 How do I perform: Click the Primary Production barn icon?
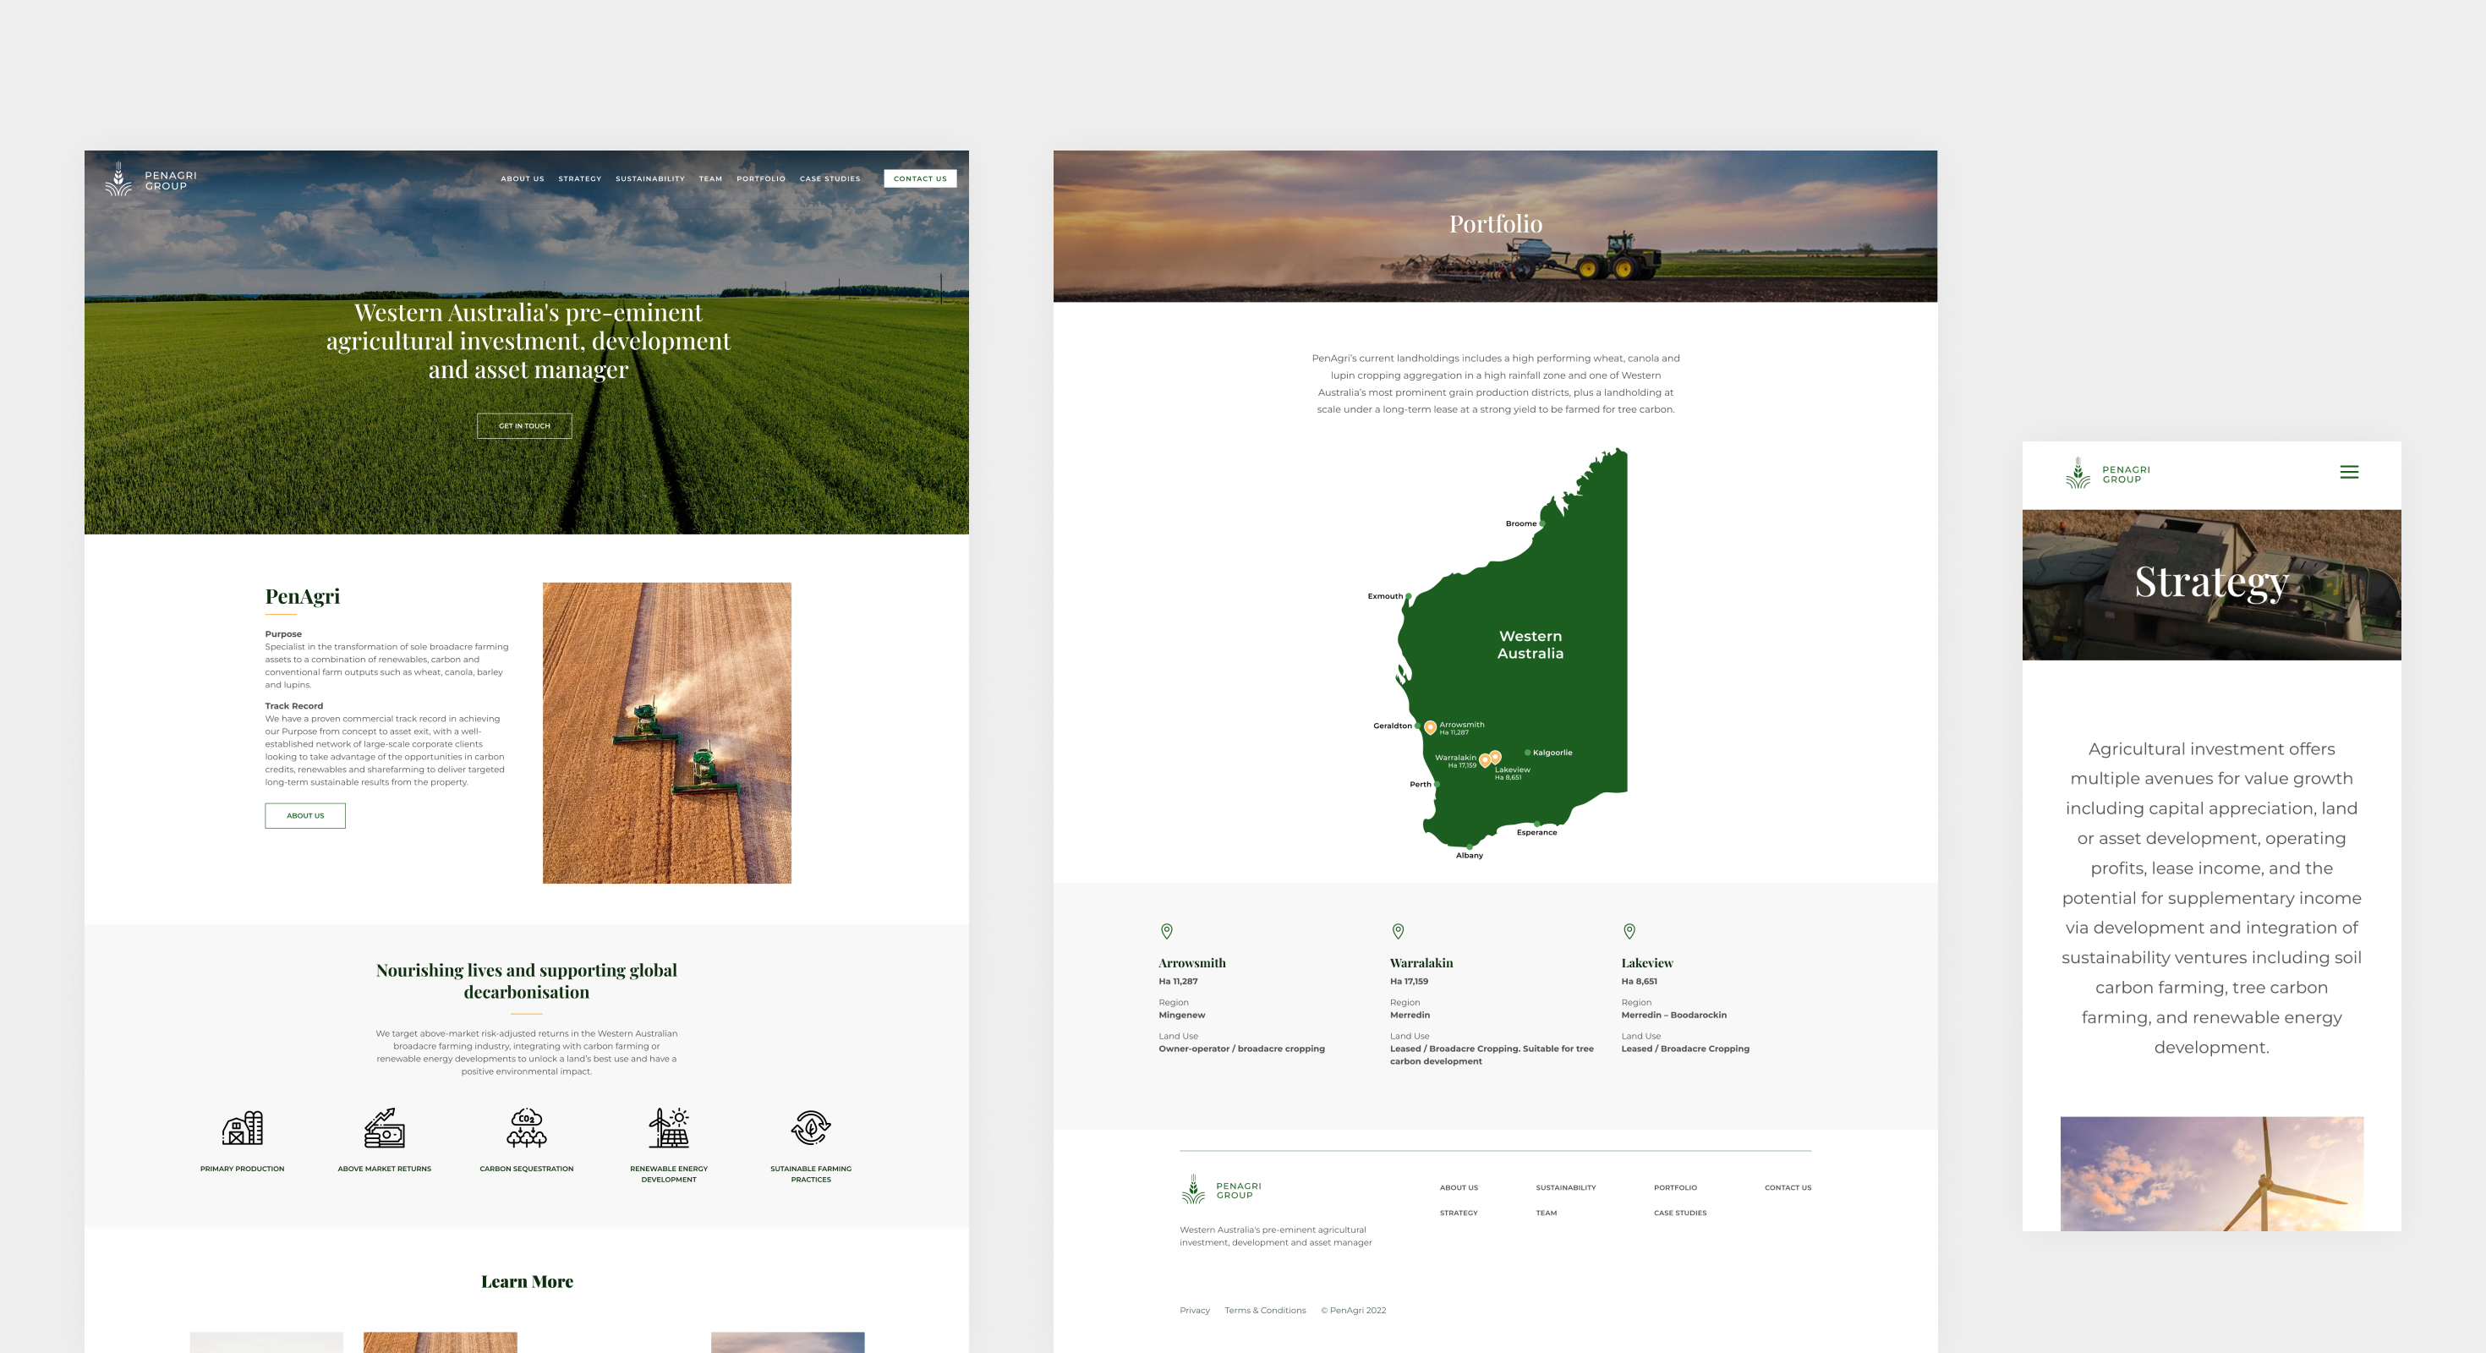pos(242,1127)
